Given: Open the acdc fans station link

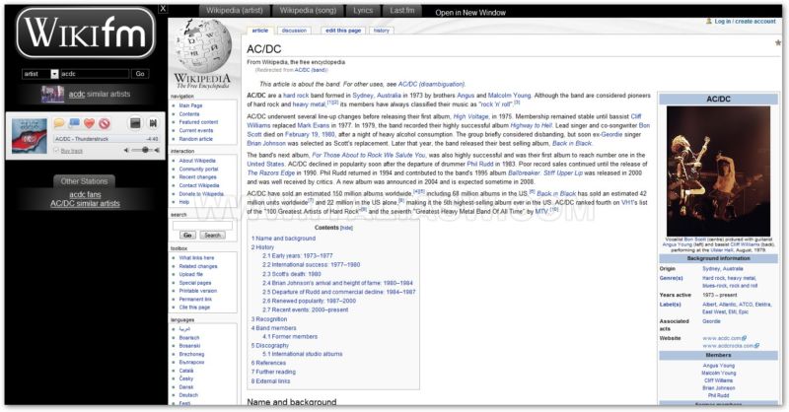Looking at the screenshot, I should click(x=85, y=194).
